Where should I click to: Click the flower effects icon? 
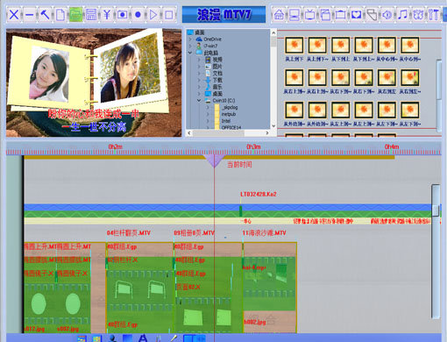[x=418, y=14]
